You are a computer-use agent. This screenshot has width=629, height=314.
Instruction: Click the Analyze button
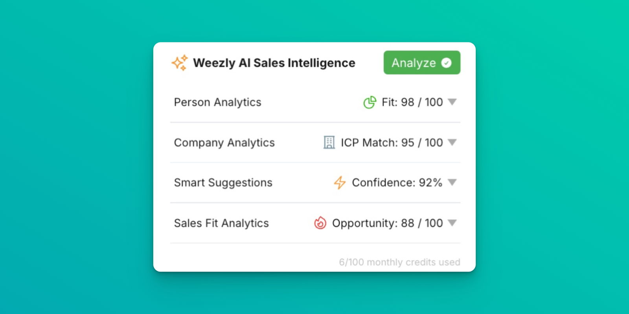tap(421, 62)
